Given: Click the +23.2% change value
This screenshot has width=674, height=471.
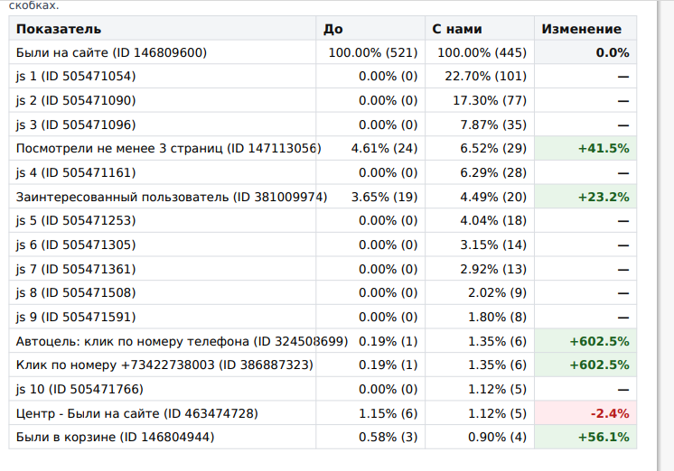Looking at the screenshot, I should point(603,197).
